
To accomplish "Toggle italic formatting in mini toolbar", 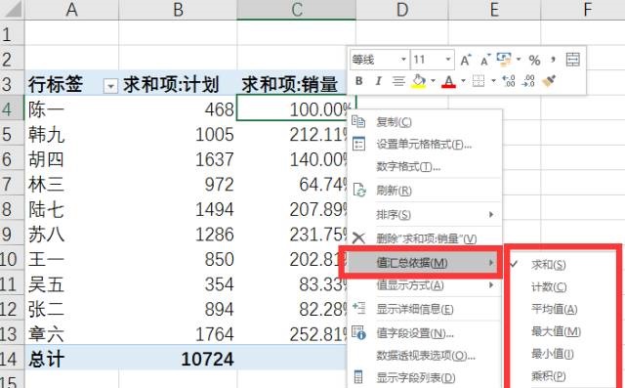I will click(378, 81).
